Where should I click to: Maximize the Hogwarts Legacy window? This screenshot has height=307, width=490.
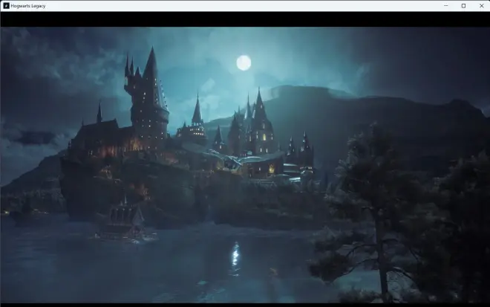pyautogui.click(x=463, y=5)
